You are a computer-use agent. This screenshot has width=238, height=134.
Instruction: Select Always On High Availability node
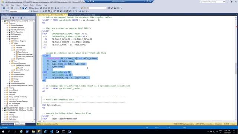pyautogui.click(x=18, y=97)
